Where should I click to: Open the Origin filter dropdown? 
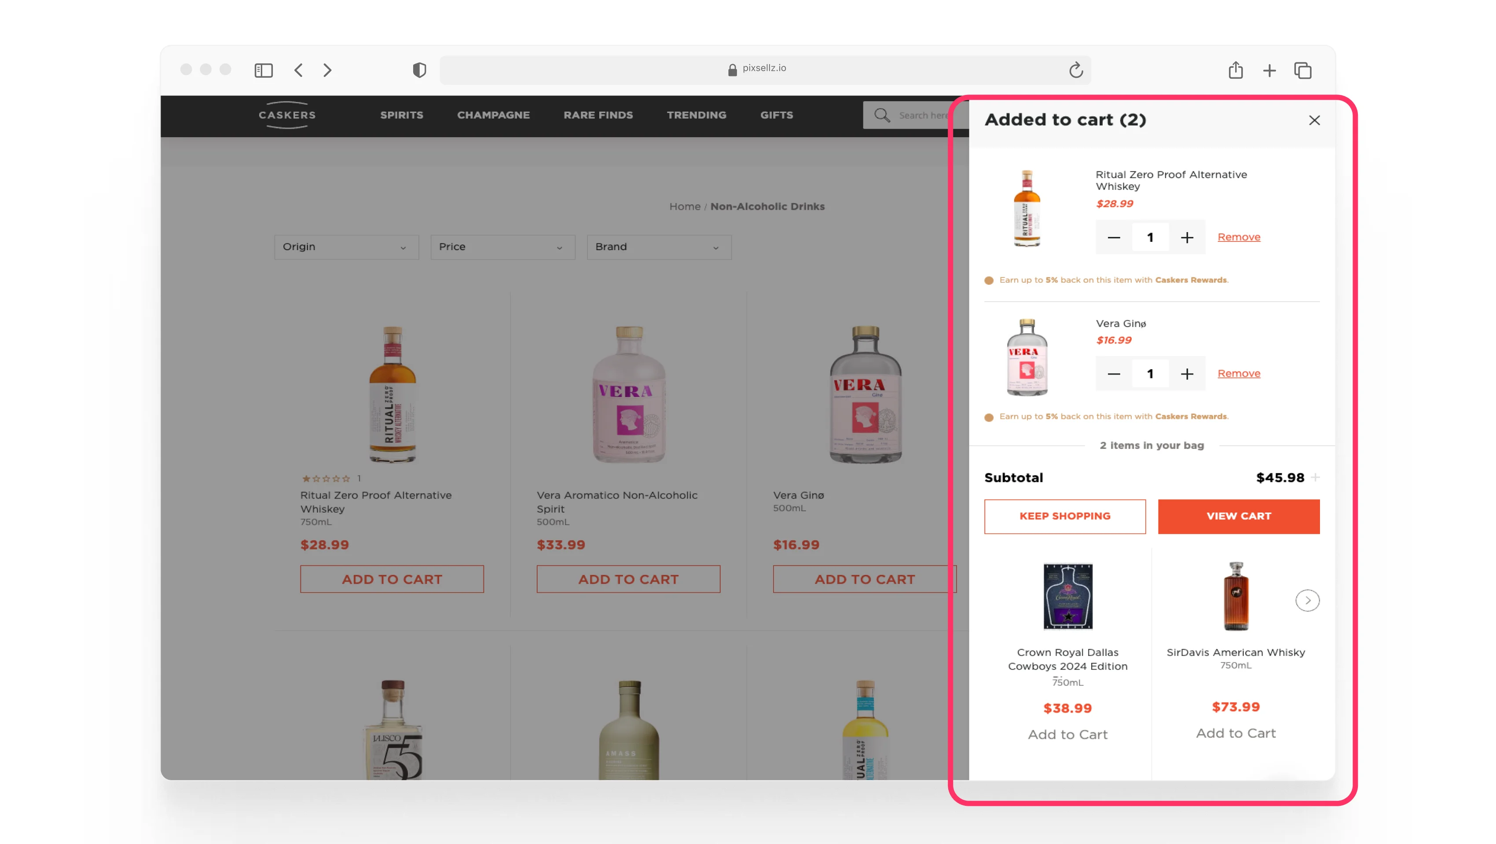(346, 247)
